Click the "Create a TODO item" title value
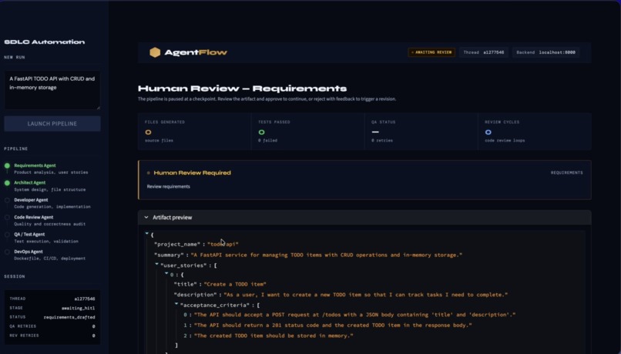The image size is (621, 354). (x=235, y=285)
